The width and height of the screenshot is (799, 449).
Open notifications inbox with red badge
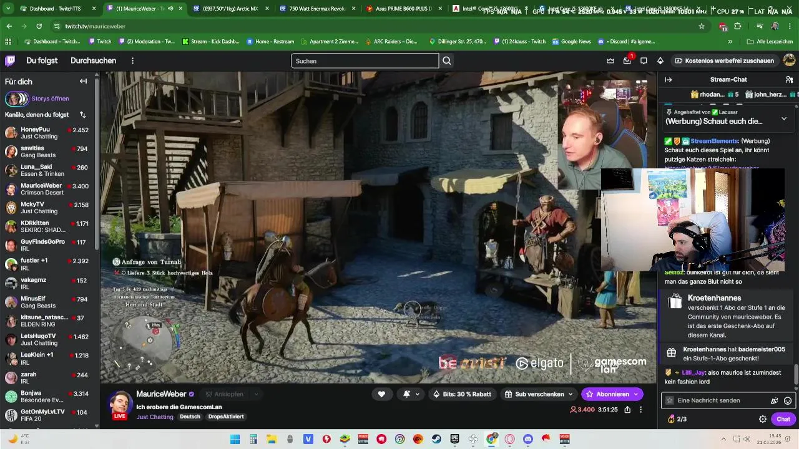(x=627, y=60)
